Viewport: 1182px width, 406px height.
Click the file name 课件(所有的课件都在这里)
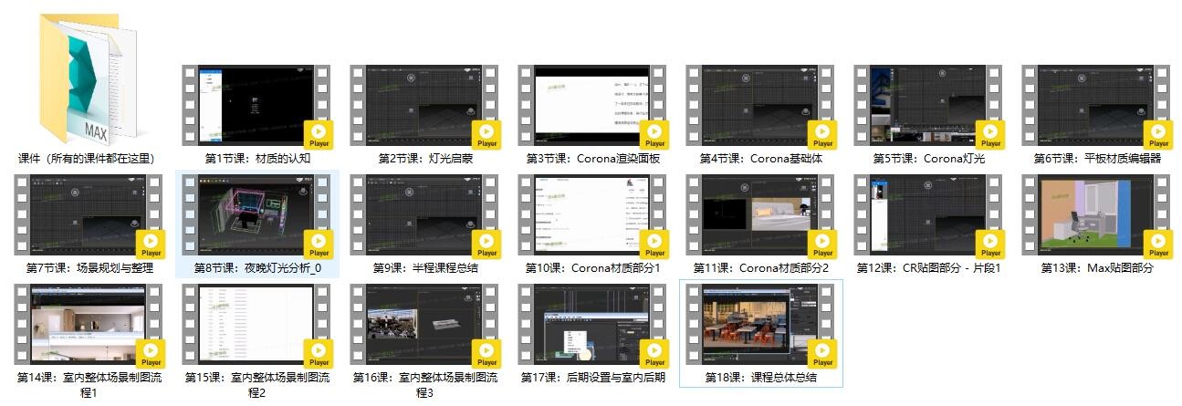click(89, 159)
